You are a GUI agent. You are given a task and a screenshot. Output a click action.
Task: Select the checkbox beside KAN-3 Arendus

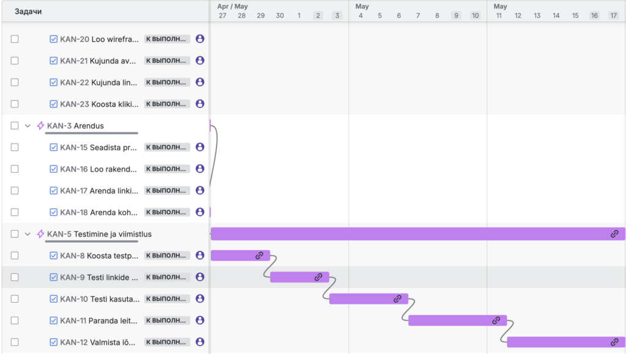[15, 126]
